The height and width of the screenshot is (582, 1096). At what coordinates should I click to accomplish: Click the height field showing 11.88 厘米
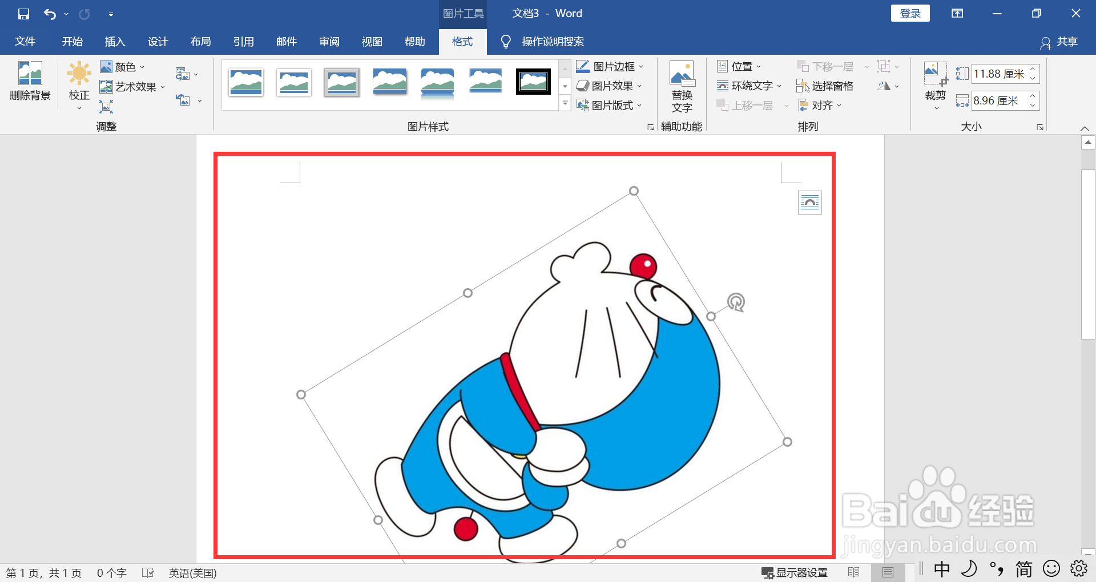(x=1000, y=74)
